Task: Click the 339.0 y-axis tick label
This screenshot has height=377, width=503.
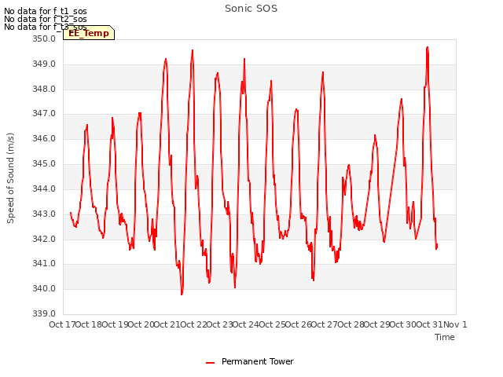Action: 44,313
